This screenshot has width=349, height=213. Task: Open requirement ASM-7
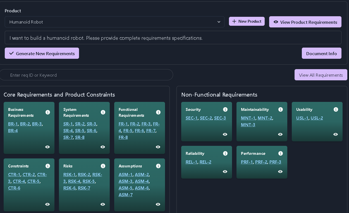(x=126, y=195)
